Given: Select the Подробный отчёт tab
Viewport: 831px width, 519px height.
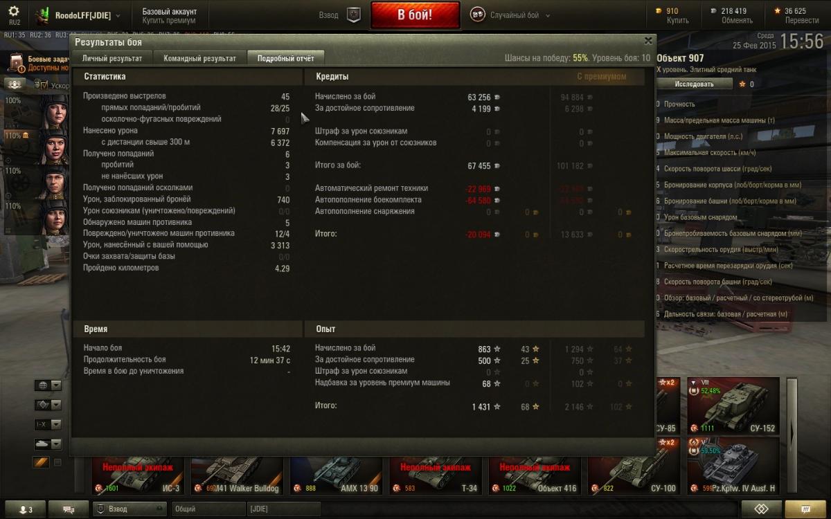Looking at the screenshot, I should tap(286, 58).
